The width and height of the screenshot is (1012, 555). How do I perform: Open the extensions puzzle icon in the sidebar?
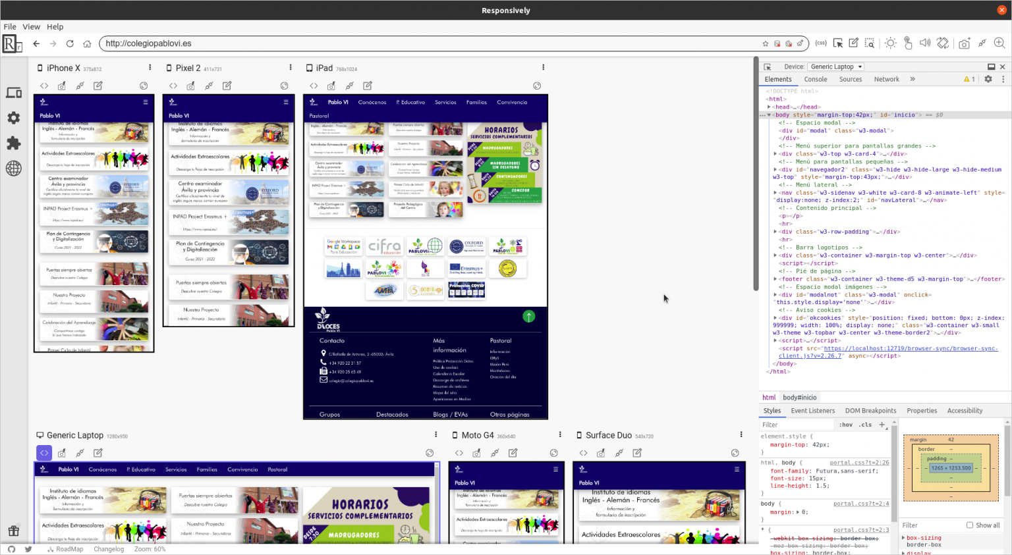pos(13,143)
